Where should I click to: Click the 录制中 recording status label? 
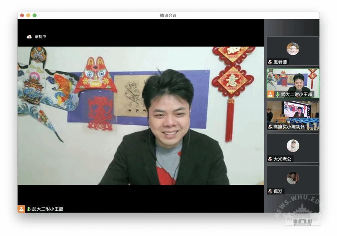coord(40,37)
